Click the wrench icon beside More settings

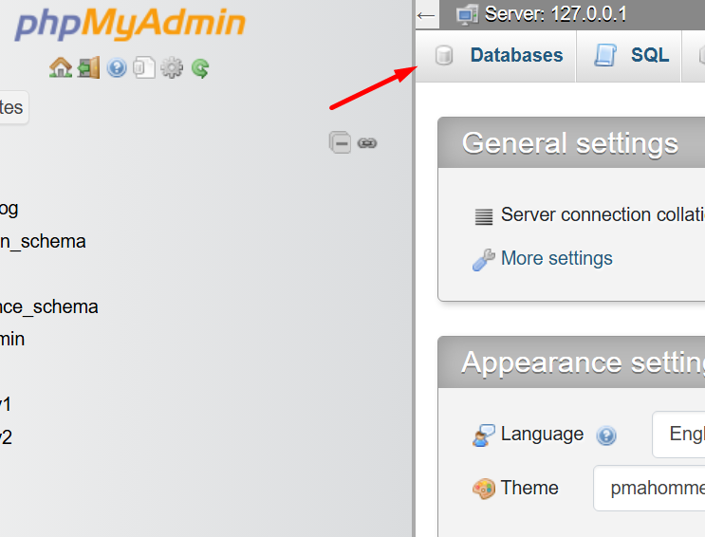click(x=483, y=259)
